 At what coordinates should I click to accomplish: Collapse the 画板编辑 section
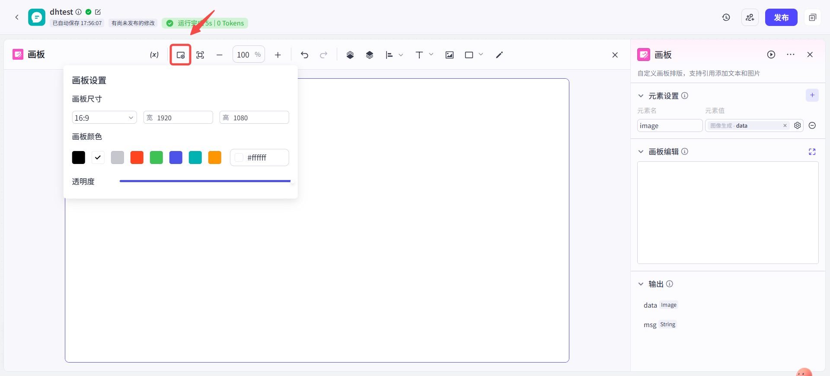641,152
